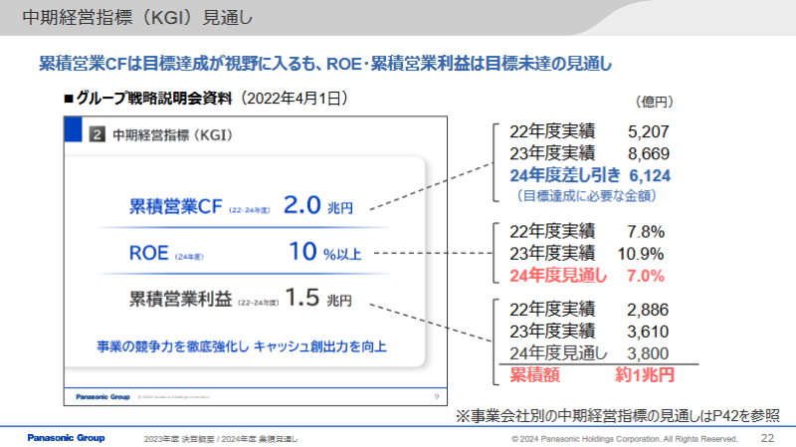796x447 pixels.
Task: Click red 24年度見通し 7.0% row
Action: (587, 276)
